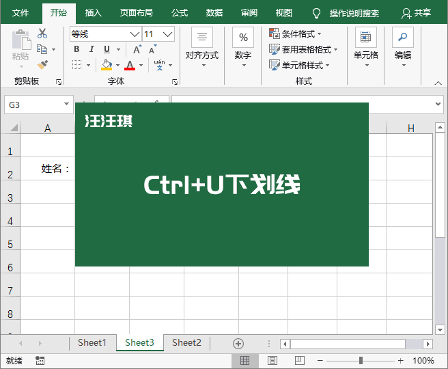Decrease font size with smaller A
448x369 pixels.
tap(152, 49)
